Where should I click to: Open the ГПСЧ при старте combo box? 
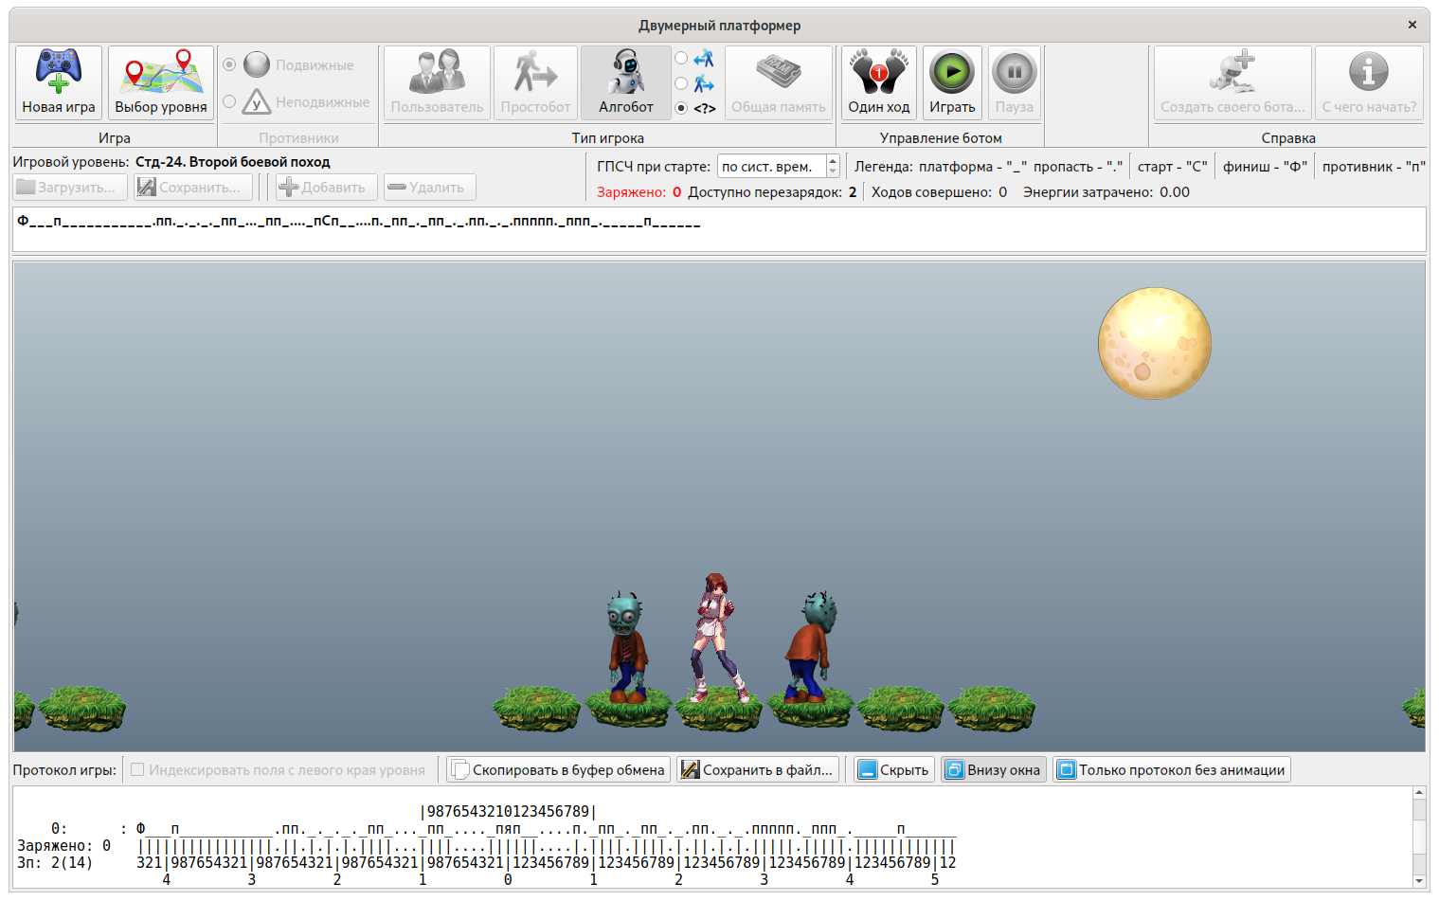[778, 167]
